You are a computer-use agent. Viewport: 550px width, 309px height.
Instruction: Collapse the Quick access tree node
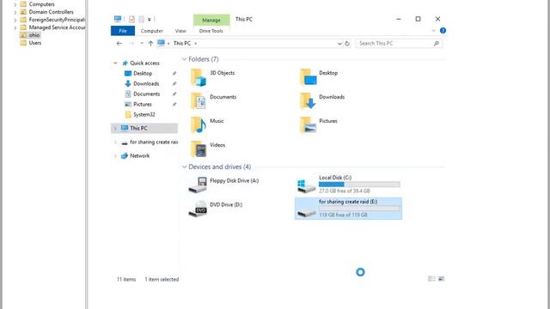coord(115,63)
